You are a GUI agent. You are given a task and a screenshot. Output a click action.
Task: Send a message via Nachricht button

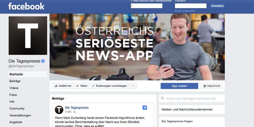(212, 86)
